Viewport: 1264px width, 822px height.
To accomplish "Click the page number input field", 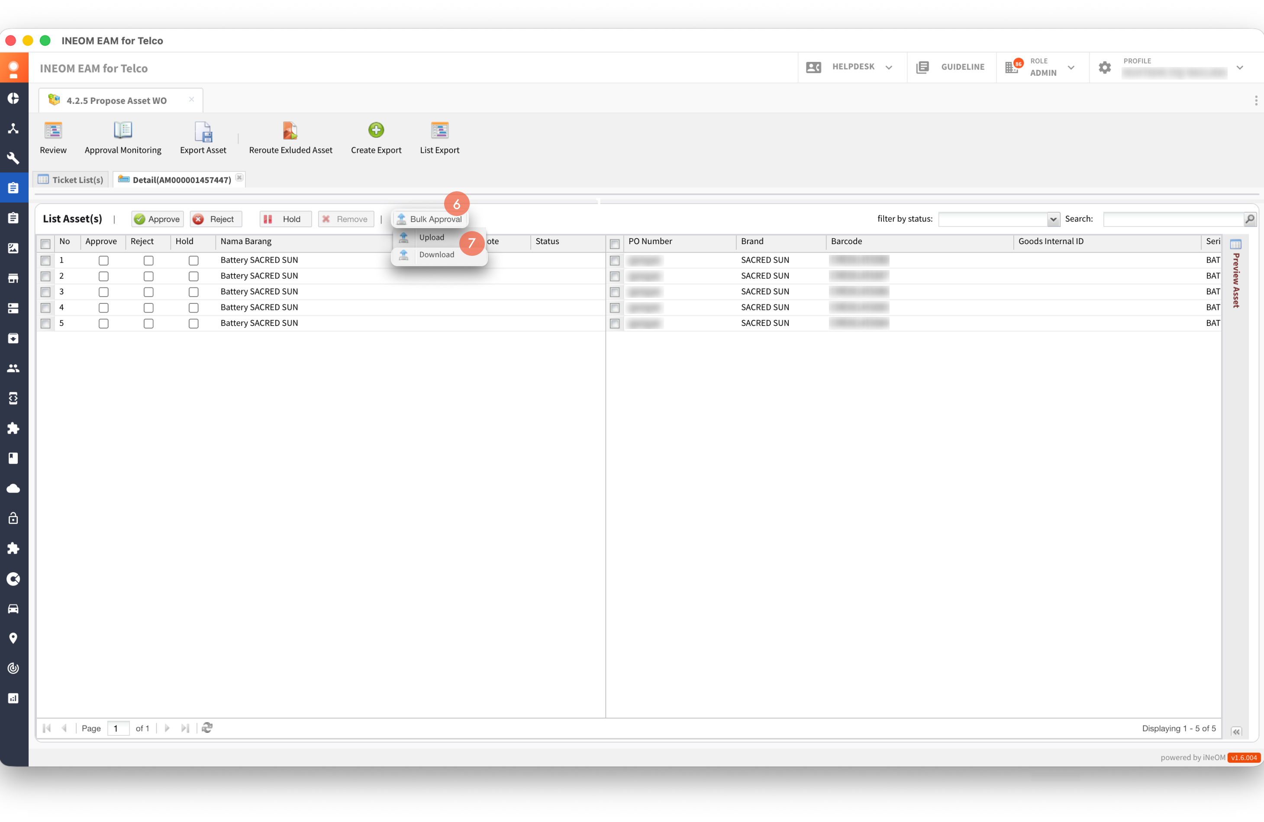I will click(x=118, y=728).
